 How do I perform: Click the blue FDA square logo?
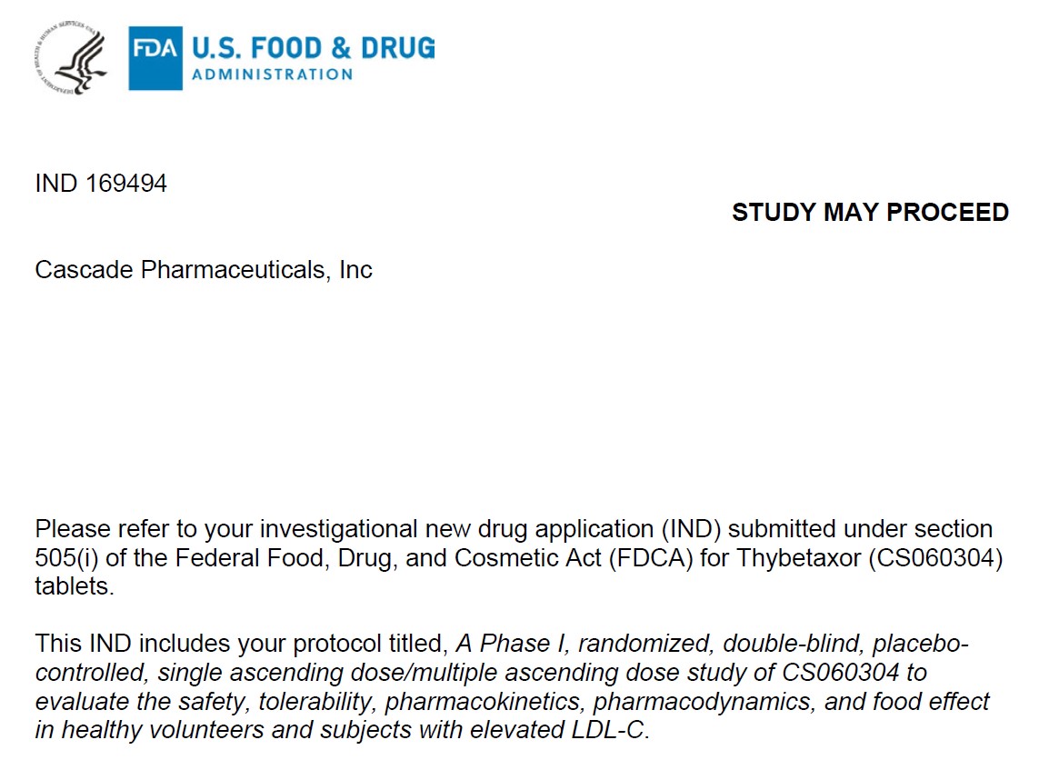tap(155, 58)
